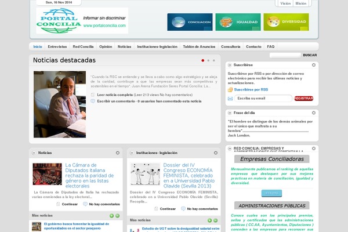Click the email envelope icon
The height and width of the screenshot is (232, 348).
tap(230, 99)
